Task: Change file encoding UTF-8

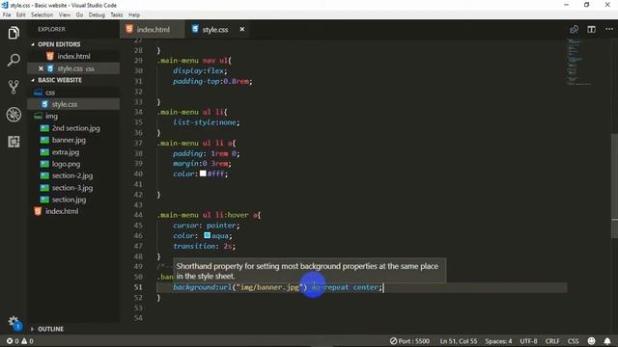Action: click(x=528, y=340)
